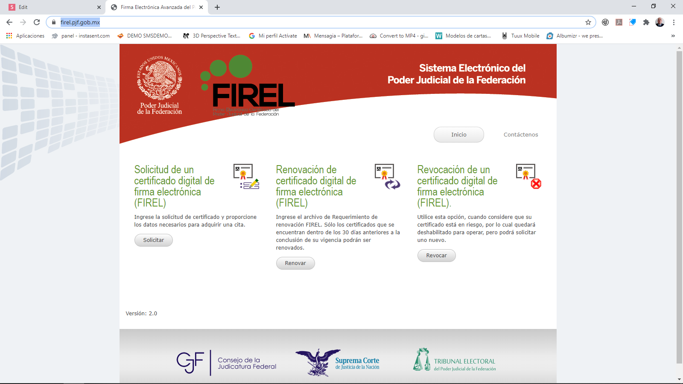Open the Chrome three-dot menu
The width and height of the screenshot is (683, 384).
tap(674, 22)
